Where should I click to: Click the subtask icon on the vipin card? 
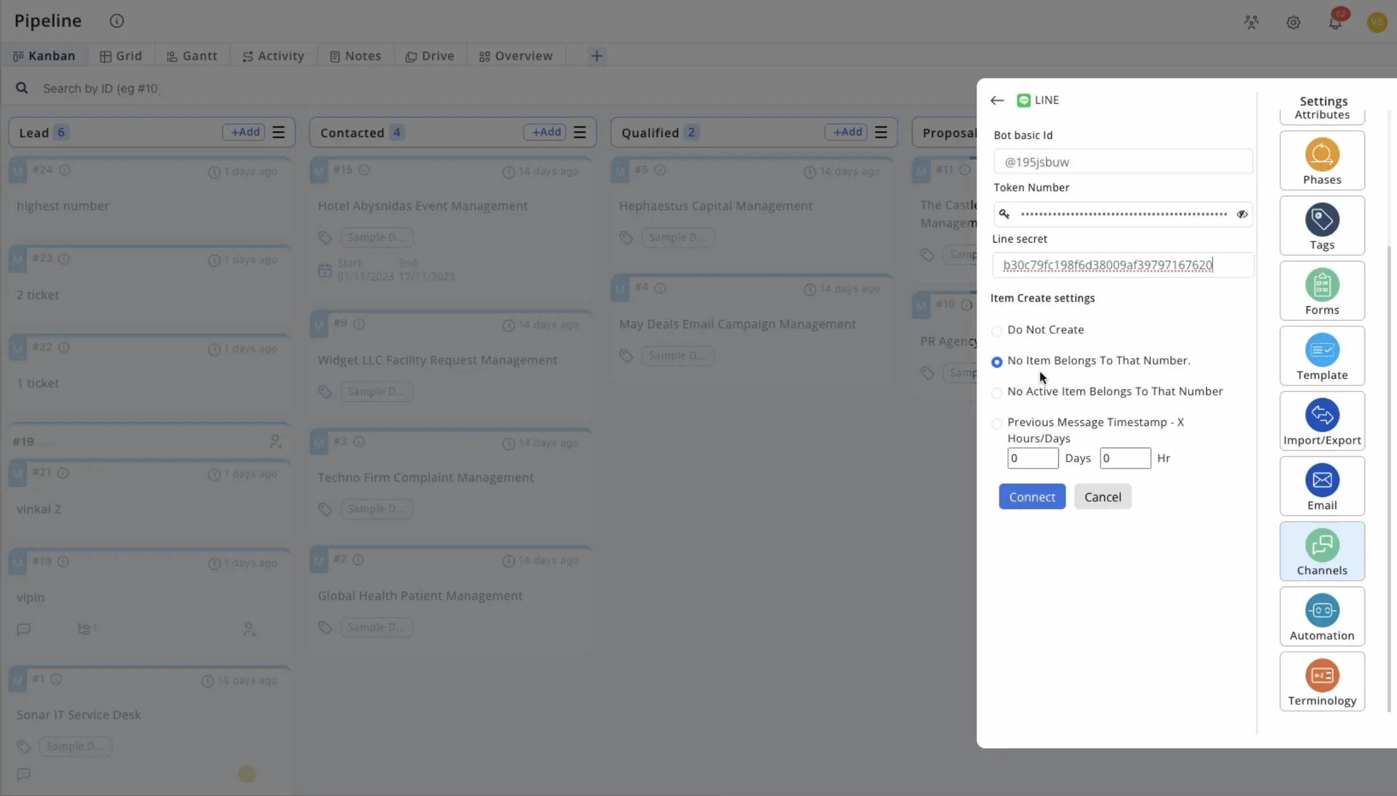(x=84, y=629)
